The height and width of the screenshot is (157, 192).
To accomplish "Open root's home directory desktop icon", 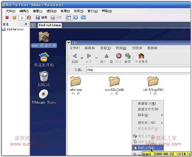I will [44, 37].
